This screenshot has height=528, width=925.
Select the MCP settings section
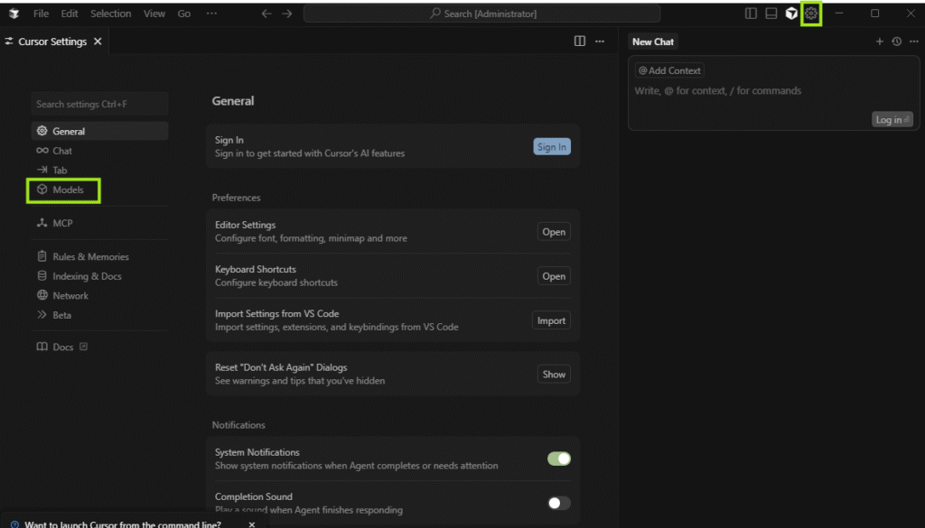pos(62,223)
